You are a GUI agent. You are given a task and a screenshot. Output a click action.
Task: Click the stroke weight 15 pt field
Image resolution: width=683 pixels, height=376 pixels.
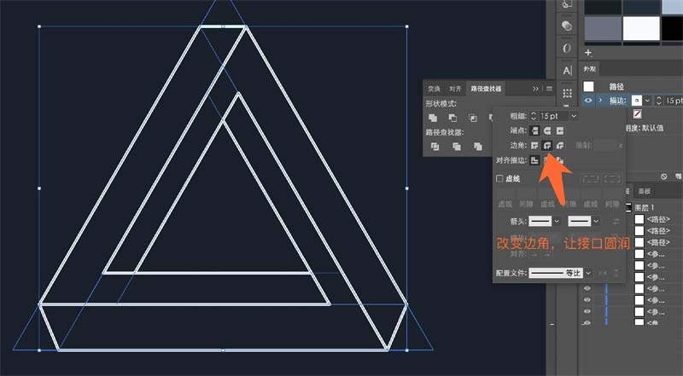tap(553, 116)
